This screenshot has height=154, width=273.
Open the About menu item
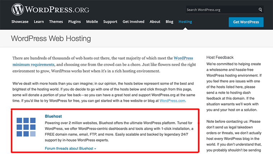tap(155, 22)
